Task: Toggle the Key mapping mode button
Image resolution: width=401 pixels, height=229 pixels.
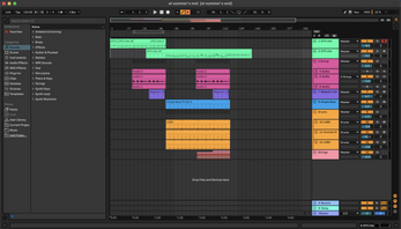Action: 358,12
